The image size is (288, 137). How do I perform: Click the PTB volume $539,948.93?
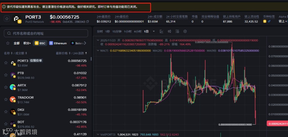click(26, 78)
